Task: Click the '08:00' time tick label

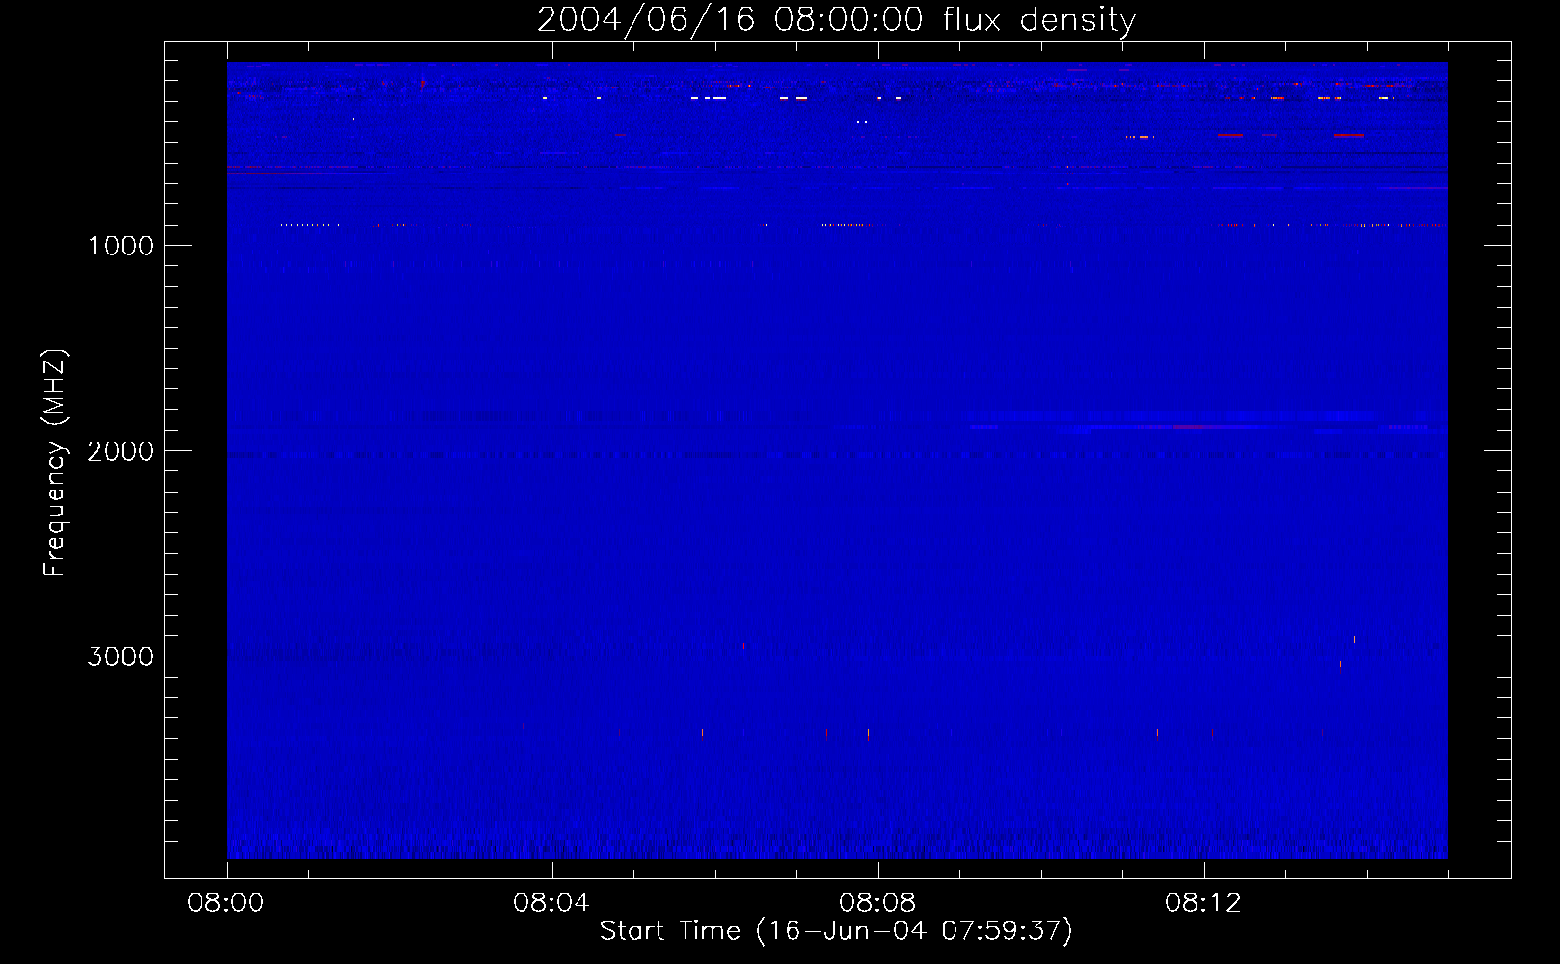Action: [x=226, y=903]
